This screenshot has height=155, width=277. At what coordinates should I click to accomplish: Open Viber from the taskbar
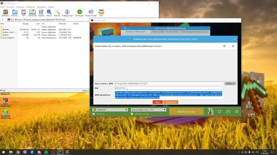25,152
